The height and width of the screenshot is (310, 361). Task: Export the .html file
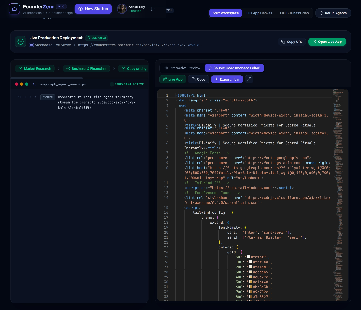(x=227, y=79)
